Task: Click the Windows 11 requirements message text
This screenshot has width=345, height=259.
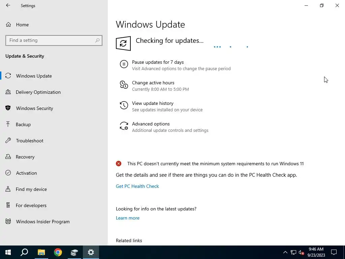Action: [x=215, y=164]
